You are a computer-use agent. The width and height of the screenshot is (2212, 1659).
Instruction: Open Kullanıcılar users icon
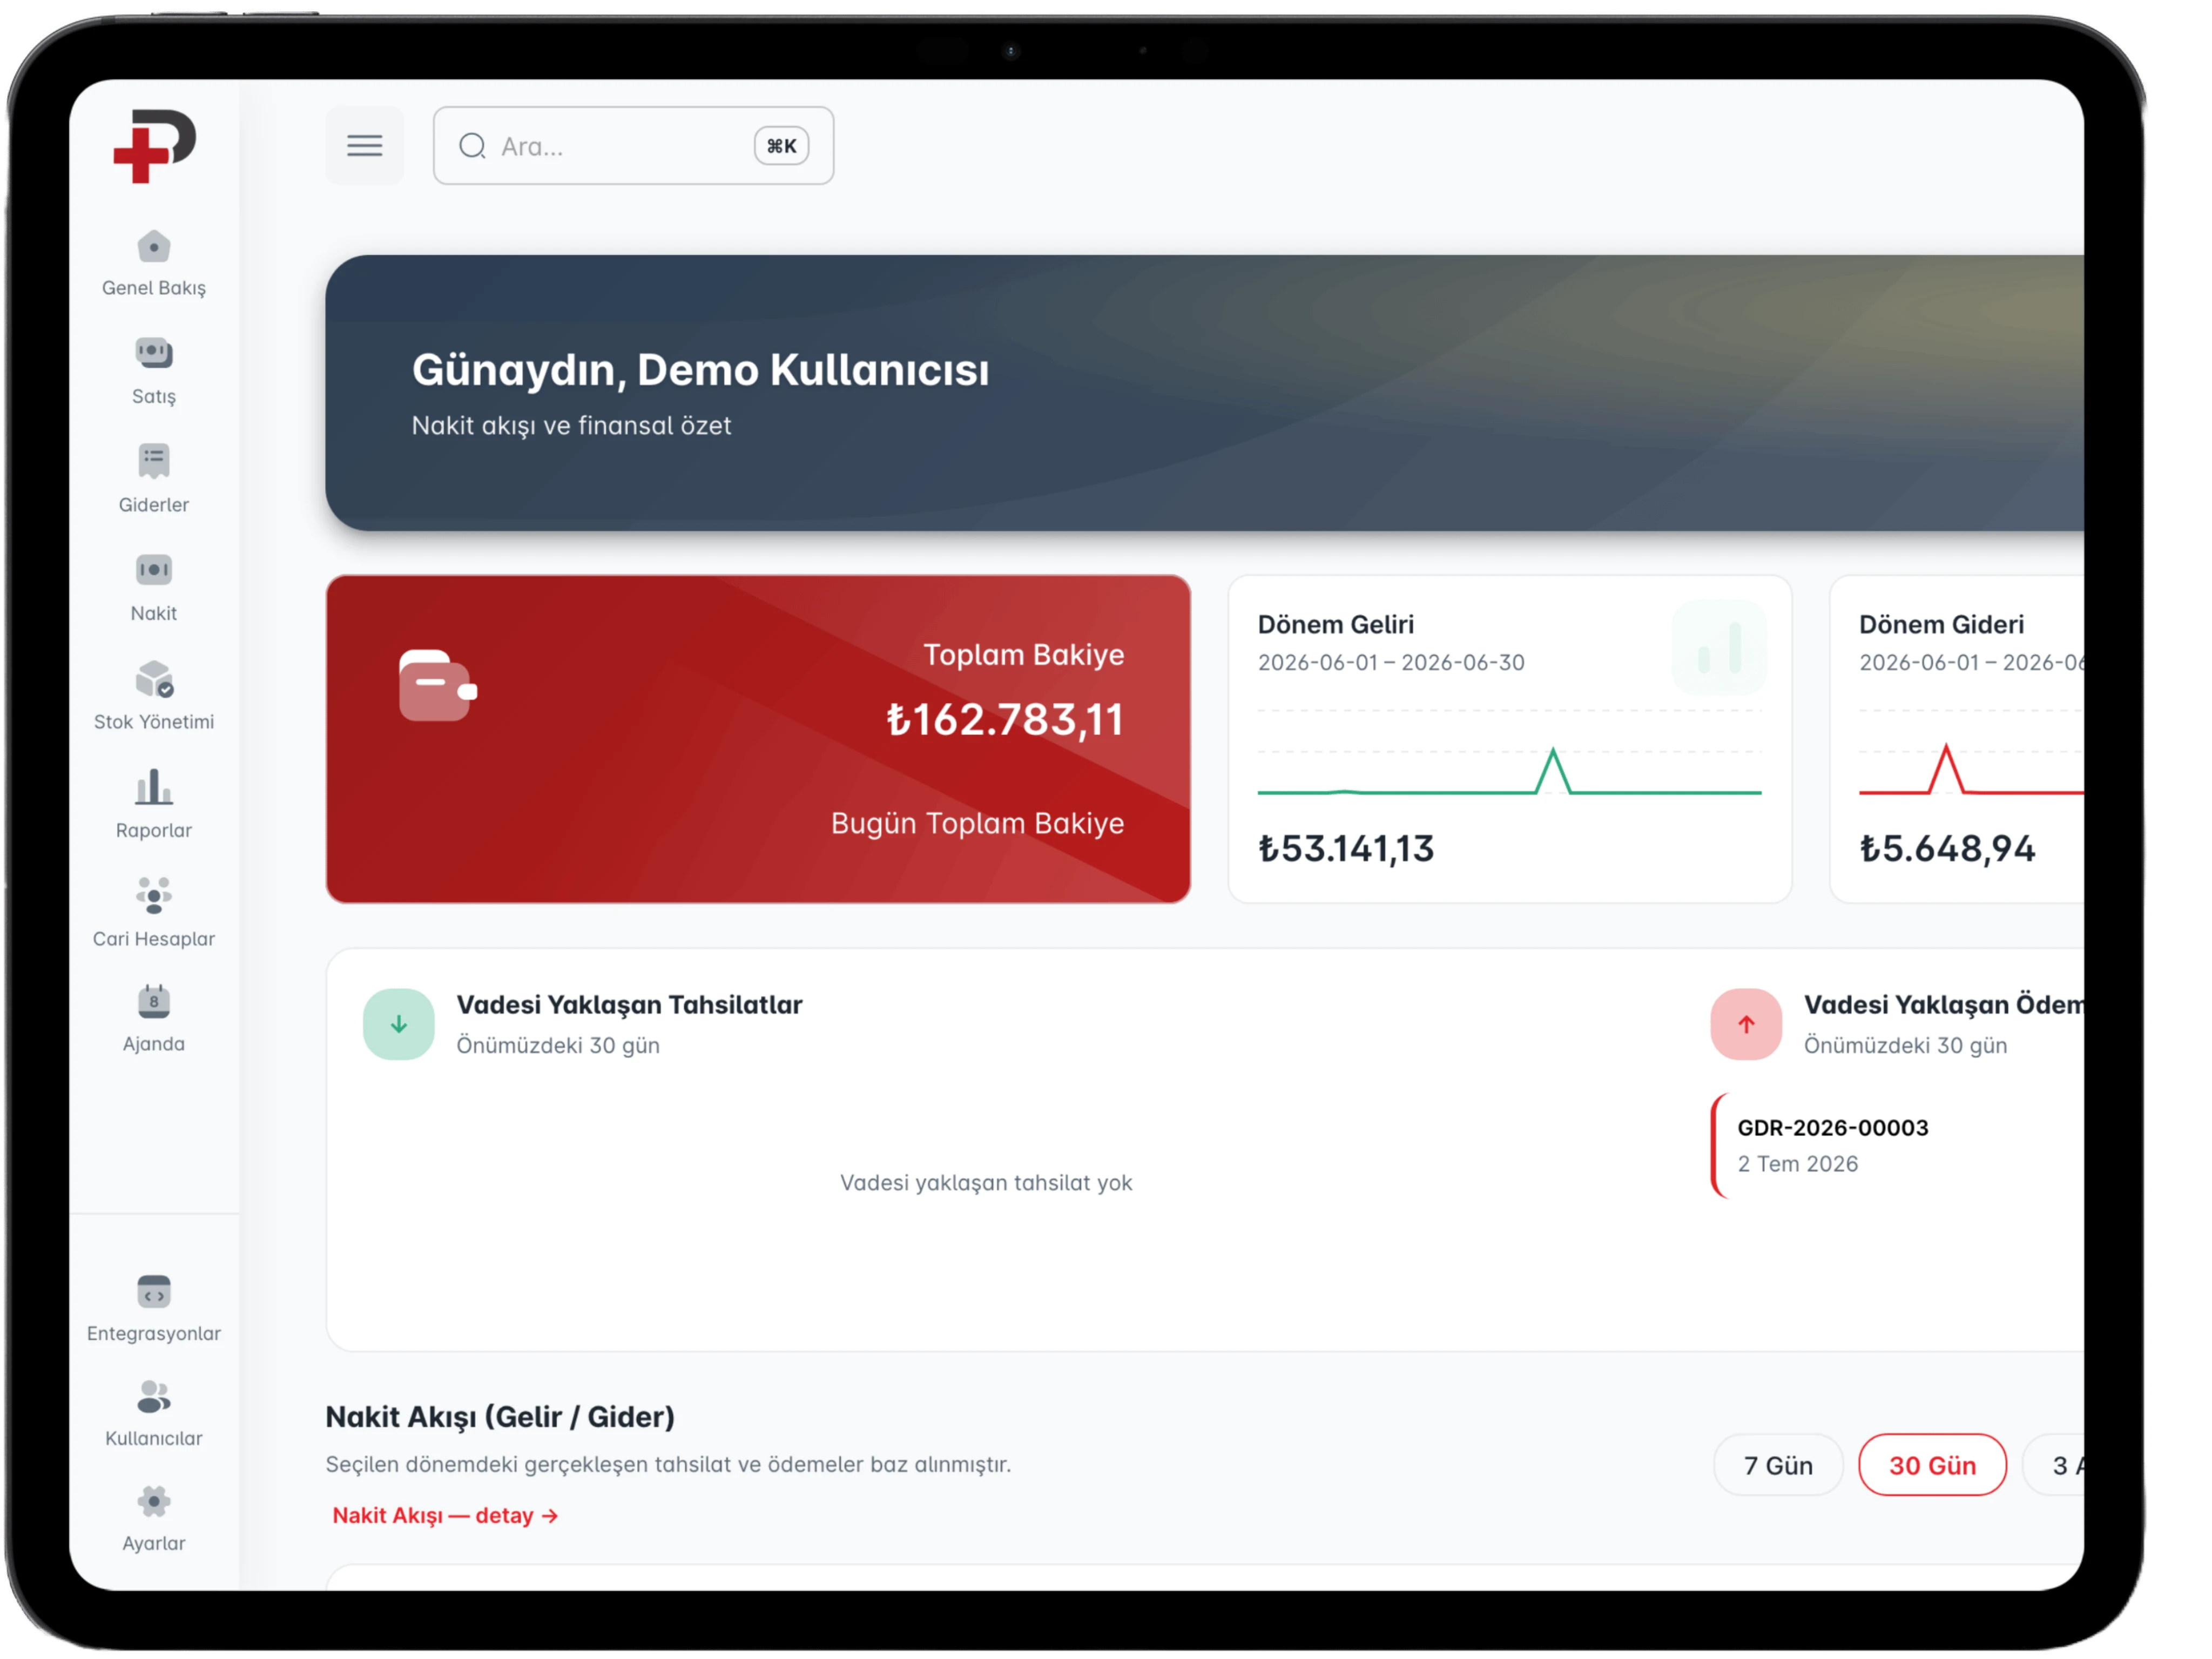153,1397
